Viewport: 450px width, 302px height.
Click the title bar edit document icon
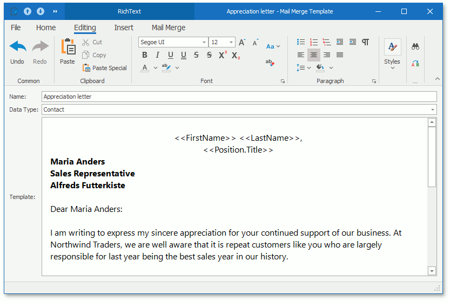14,11
